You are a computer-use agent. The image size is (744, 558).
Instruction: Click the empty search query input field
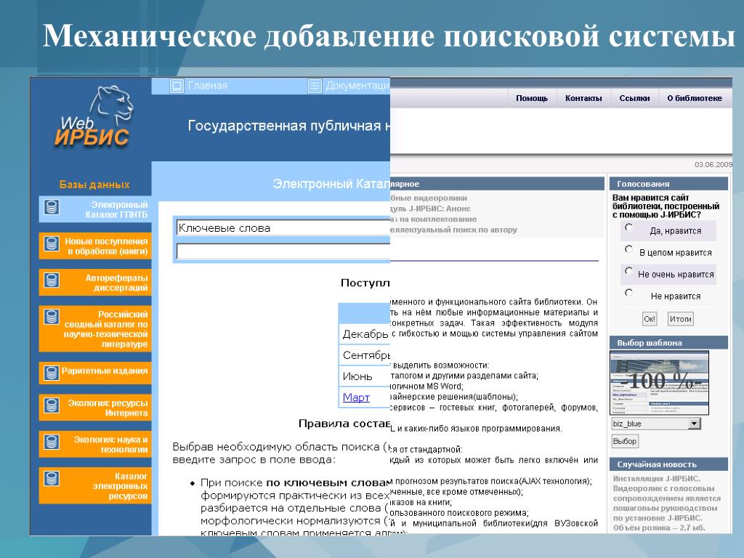[x=283, y=251]
